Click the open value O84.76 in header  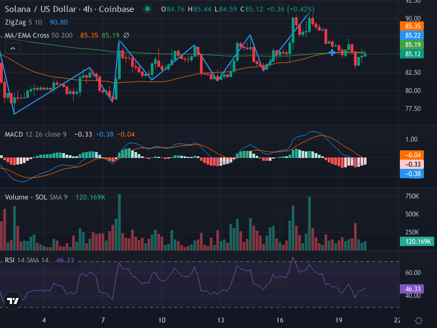point(173,9)
